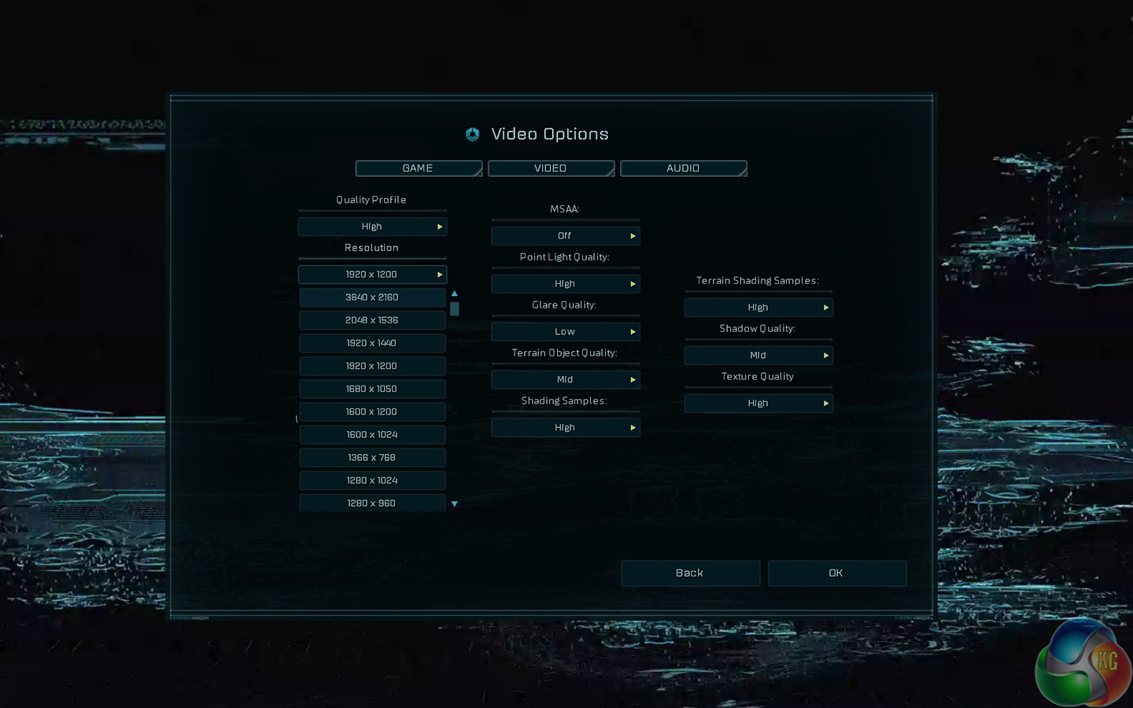This screenshot has height=708, width=1133.
Task: Expand the Terrain Object Quality dropdown
Action: [x=565, y=380]
